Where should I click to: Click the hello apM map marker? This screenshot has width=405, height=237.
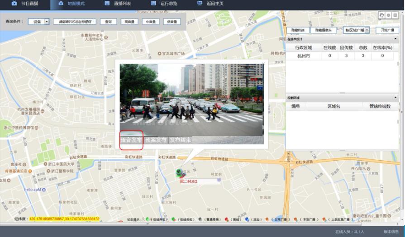tap(44, 190)
